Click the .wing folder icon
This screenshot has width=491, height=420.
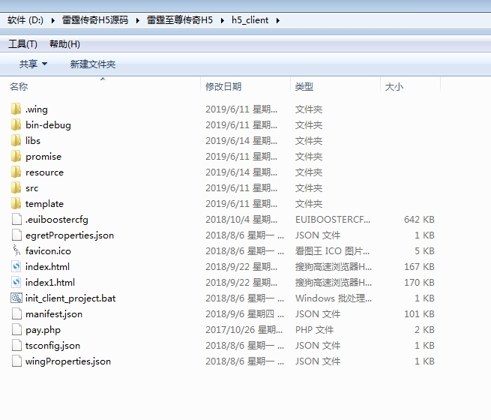pyautogui.click(x=16, y=109)
